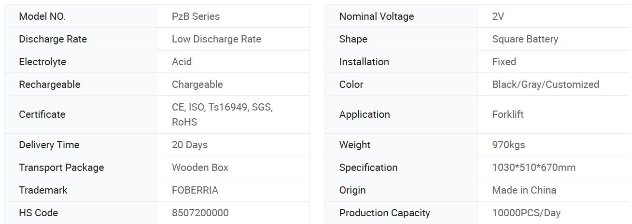Click the '10000PCS/Day' production capacity value
632x224 pixels.
pos(526,213)
